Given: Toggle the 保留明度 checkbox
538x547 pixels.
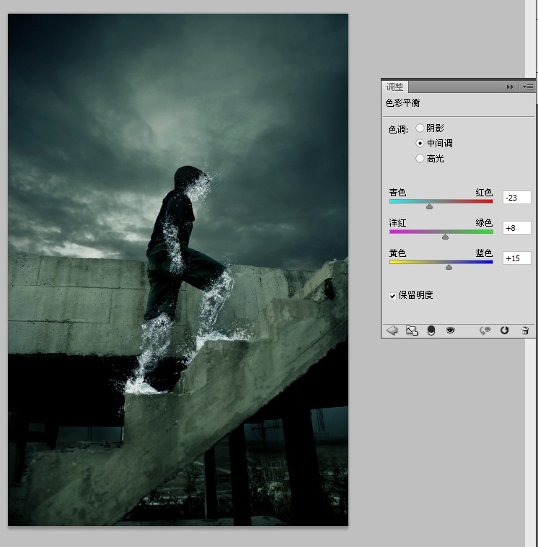Looking at the screenshot, I should pyautogui.click(x=392, y=296).
